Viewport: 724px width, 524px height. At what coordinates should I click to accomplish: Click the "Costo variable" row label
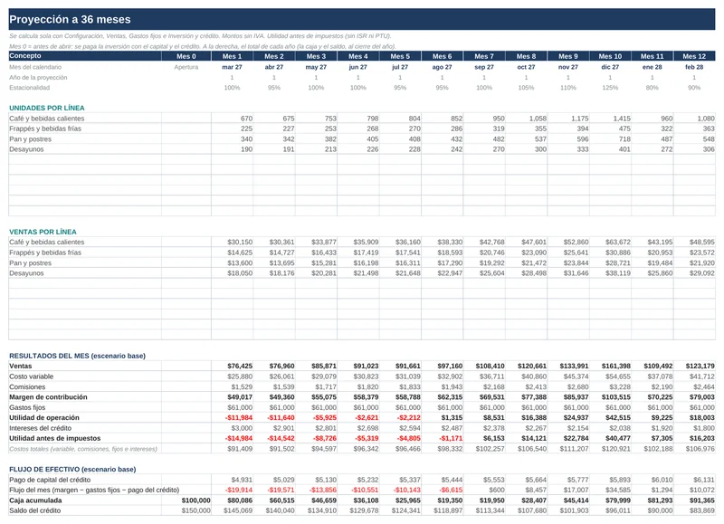click(31, 376)
